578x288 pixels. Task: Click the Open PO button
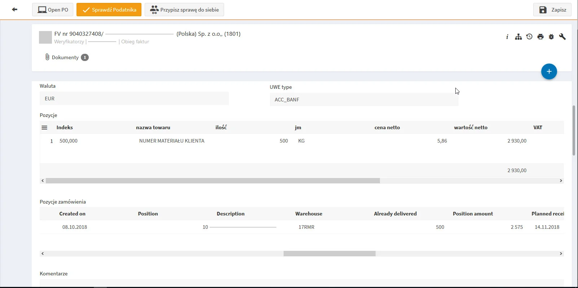tap(53, 10)
